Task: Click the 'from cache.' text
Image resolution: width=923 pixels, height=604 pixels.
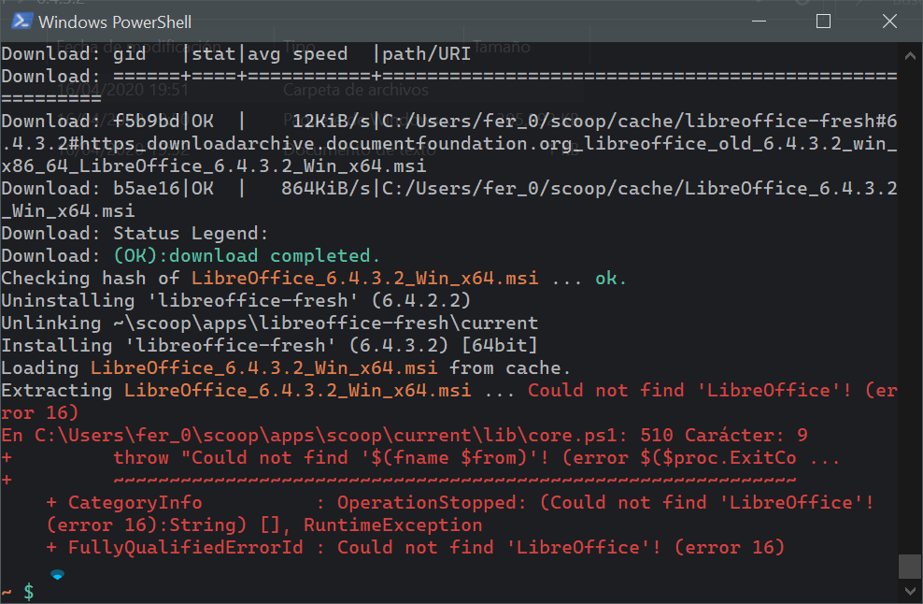Action: 510,367
